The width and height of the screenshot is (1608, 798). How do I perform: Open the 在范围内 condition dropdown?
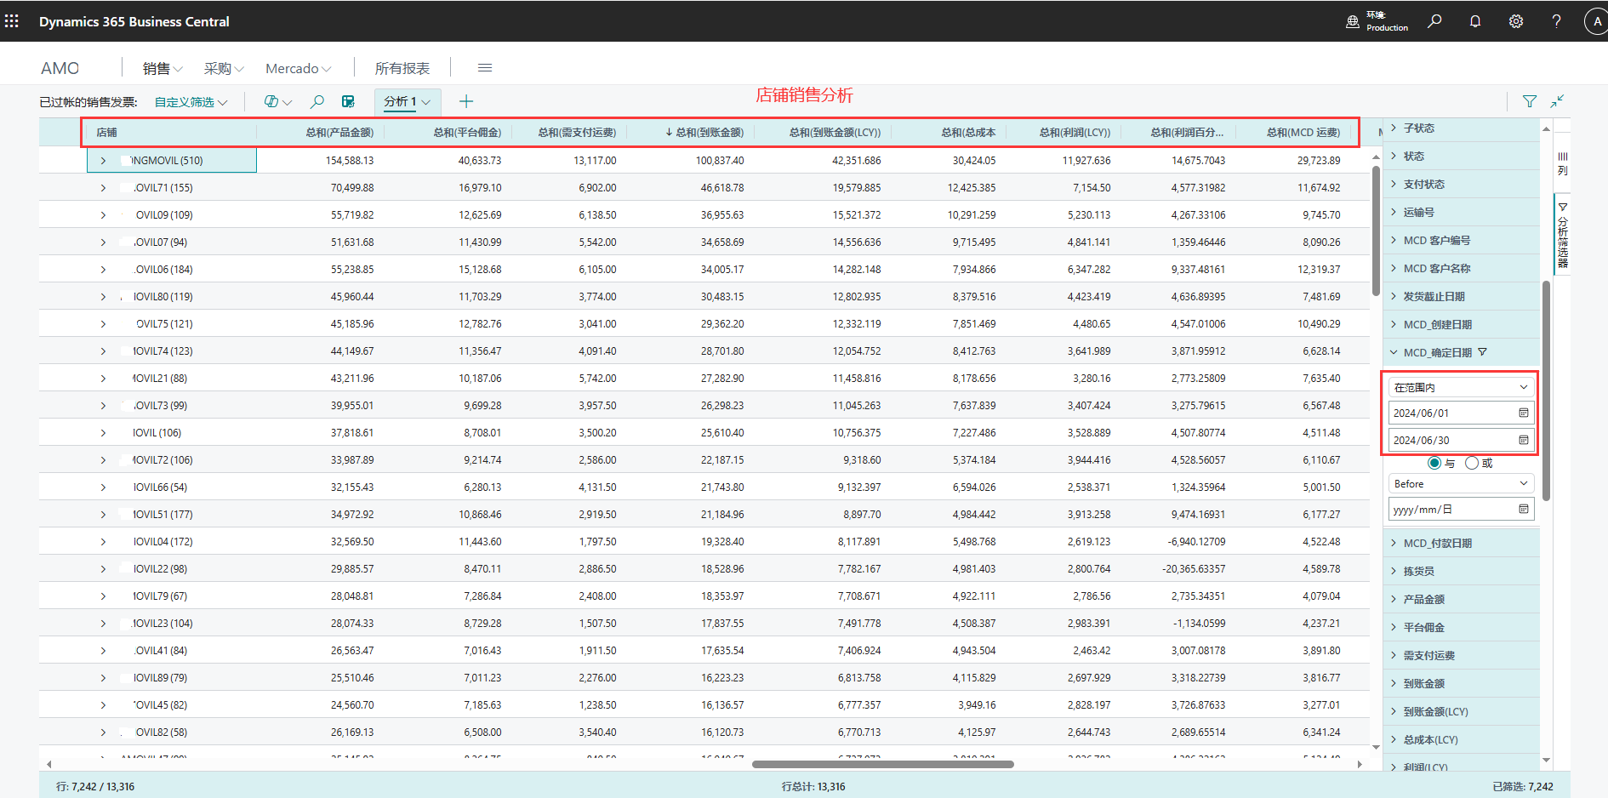tap(1461, 387)
